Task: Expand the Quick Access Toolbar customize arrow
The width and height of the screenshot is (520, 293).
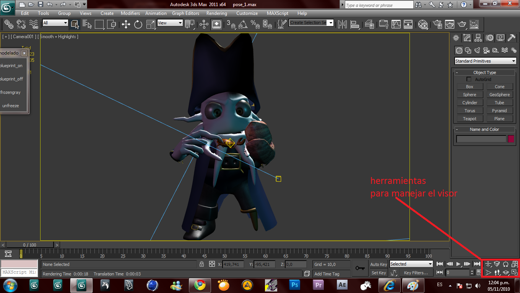Action: 84,5
